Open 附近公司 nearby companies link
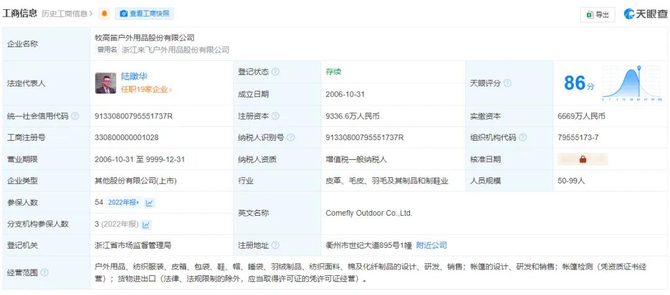 pos(431,245)
